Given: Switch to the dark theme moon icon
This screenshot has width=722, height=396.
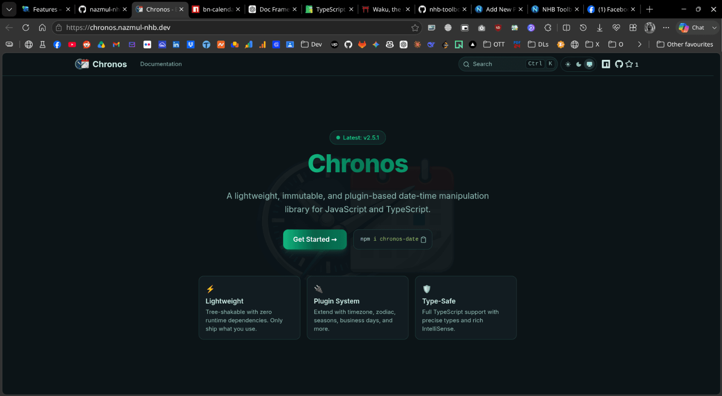Looking at the screenshot, I should pos(578,64).
